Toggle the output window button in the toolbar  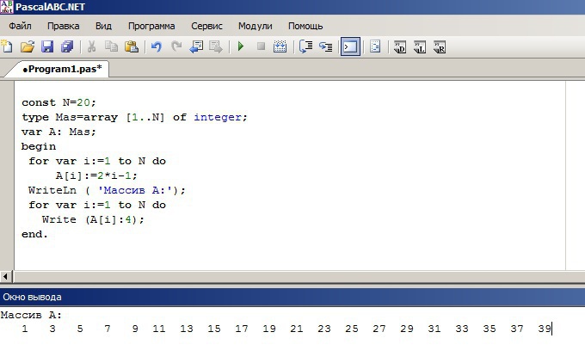(x=350, y=47)
